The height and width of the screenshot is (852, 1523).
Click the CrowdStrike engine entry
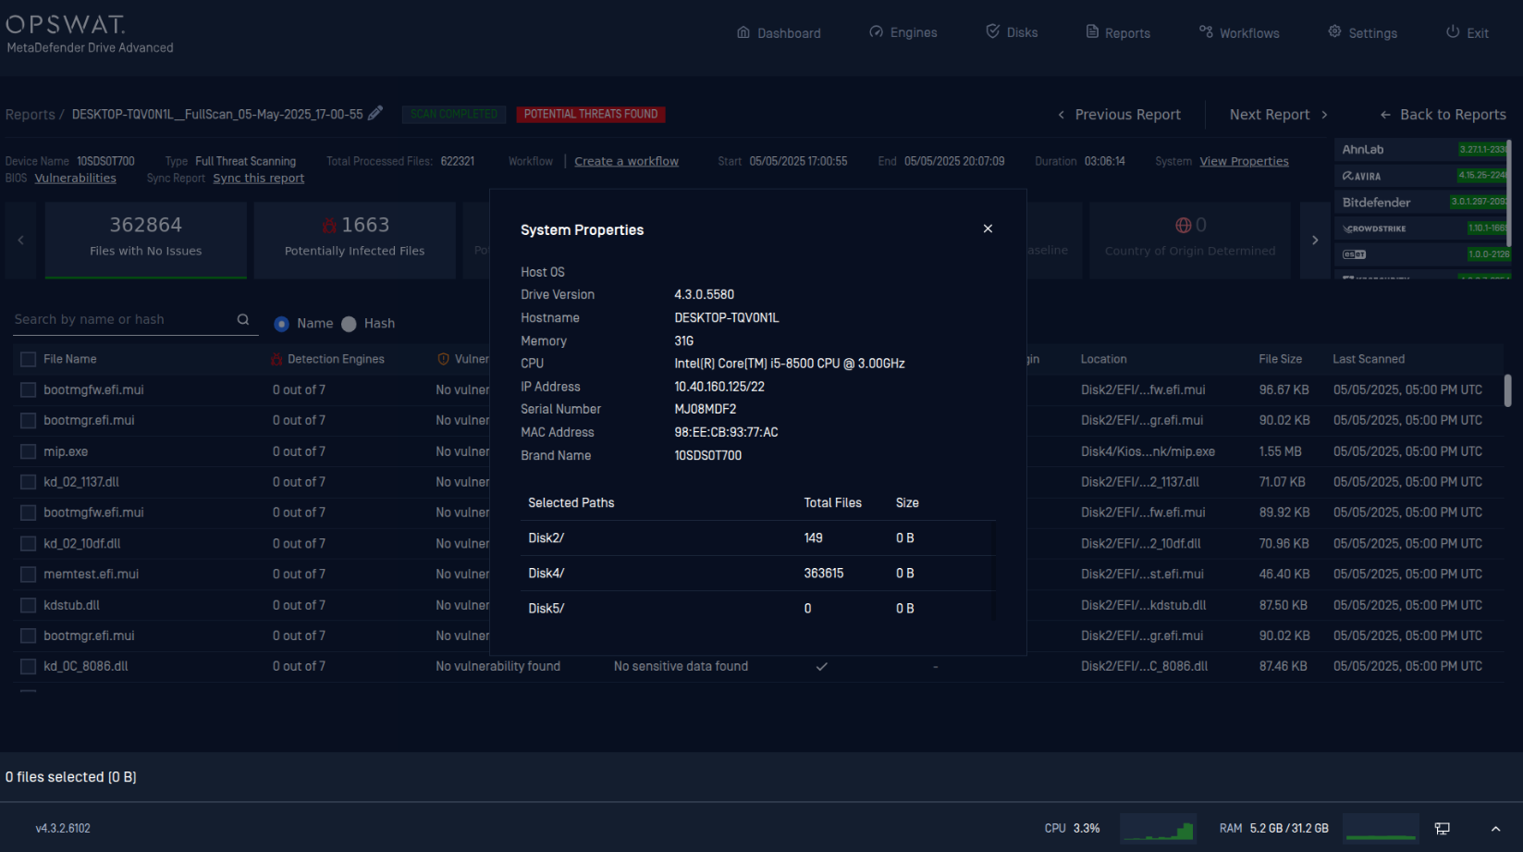[x=1421, y=228]
